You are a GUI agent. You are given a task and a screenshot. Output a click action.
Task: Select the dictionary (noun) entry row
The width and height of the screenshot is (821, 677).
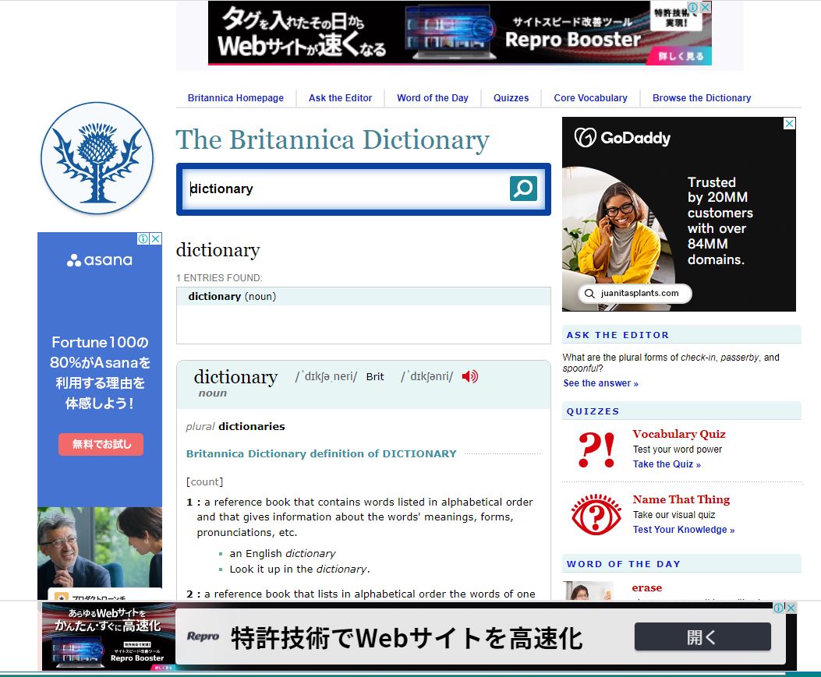click(363, 296)
